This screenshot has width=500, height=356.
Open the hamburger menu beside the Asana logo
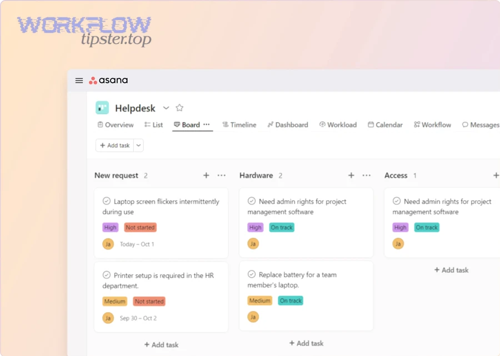pyautogui.click(x=79, y=81)
